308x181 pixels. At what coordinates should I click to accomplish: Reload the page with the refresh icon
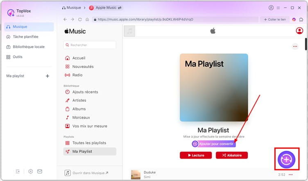(x=80, y=19)
